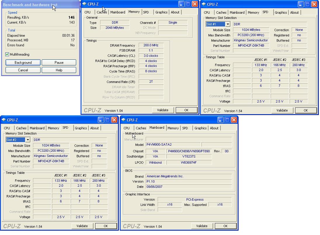This screenshot has height=235, width=320.
Task: Click Validate in the Memory window
Action: click(163, 110)
